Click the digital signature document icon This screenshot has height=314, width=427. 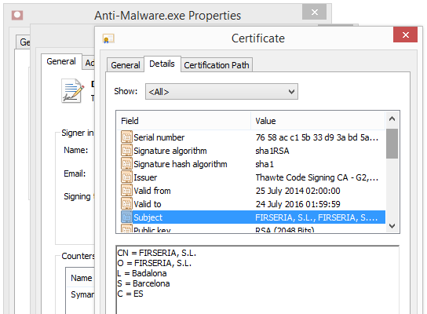coord(72,91)
